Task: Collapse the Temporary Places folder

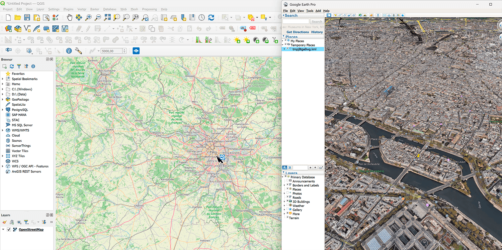Action: click(283, 45)
